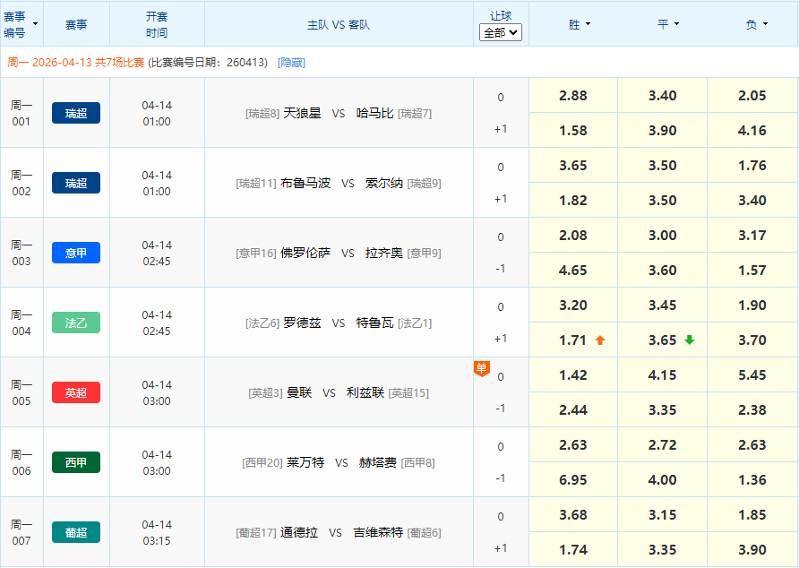Open team 曼联 link
This screenshot has height=568, width=799.
click(299, 392)
